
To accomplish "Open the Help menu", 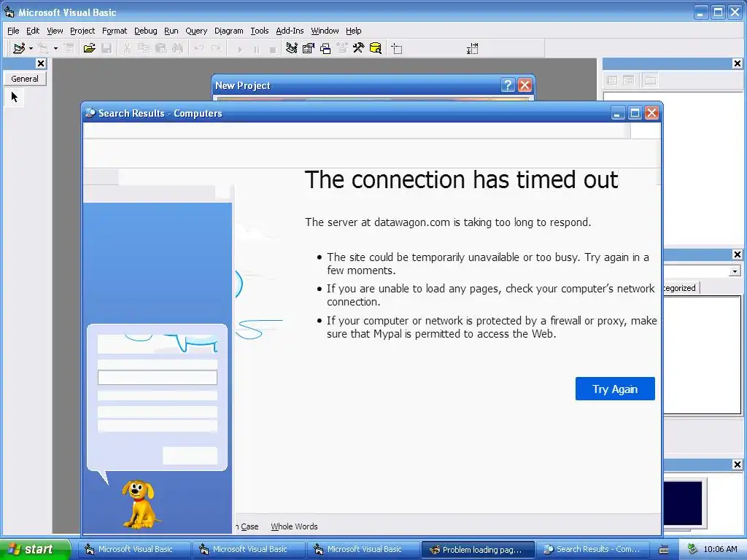I will pyautogui.click(x=354, y=31).
